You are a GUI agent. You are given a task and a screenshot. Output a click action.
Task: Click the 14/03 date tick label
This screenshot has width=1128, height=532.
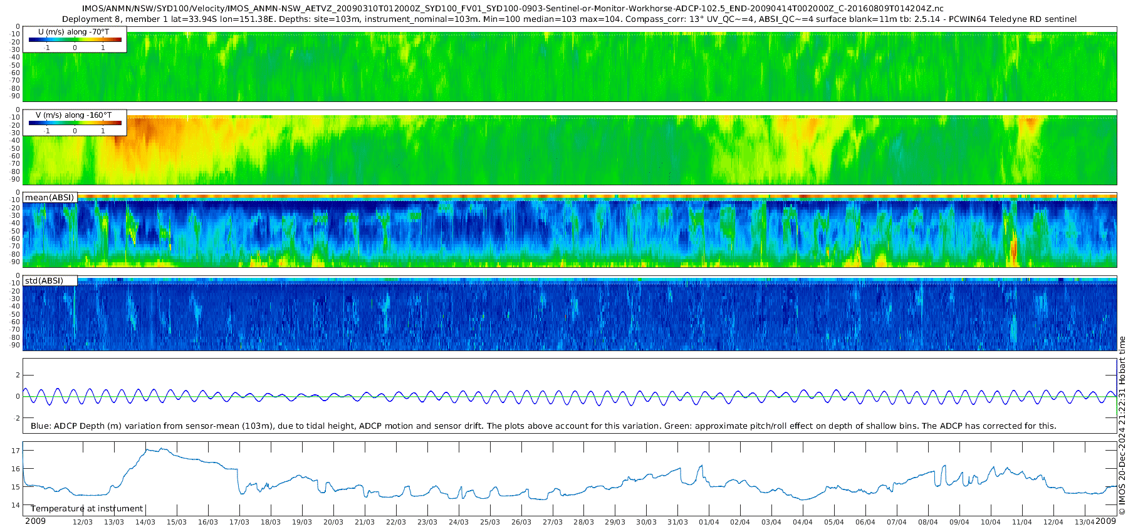[x=145, y=522]
